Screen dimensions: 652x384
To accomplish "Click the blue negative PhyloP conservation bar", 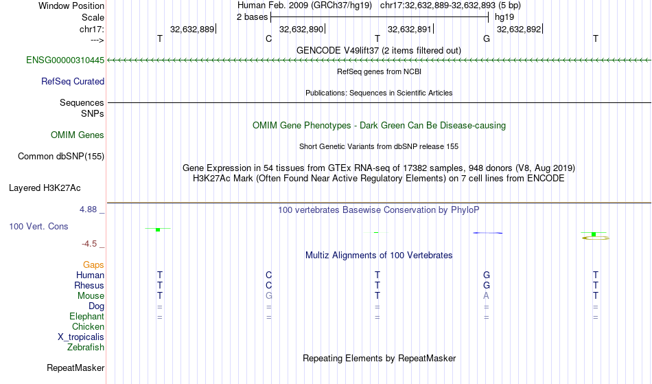I will pos(488,233).
